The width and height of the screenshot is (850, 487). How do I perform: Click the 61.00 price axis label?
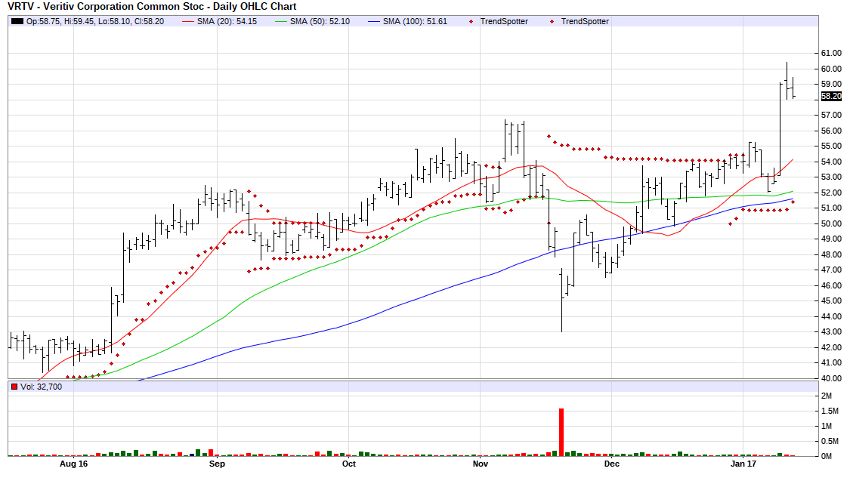831,53
